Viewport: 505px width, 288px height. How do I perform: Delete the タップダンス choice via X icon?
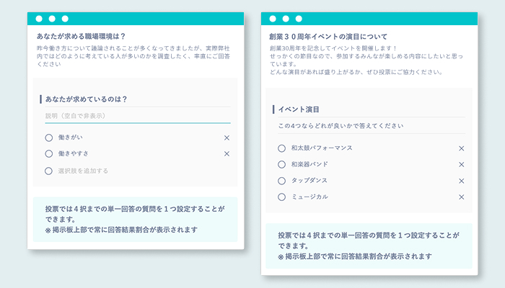462,181
